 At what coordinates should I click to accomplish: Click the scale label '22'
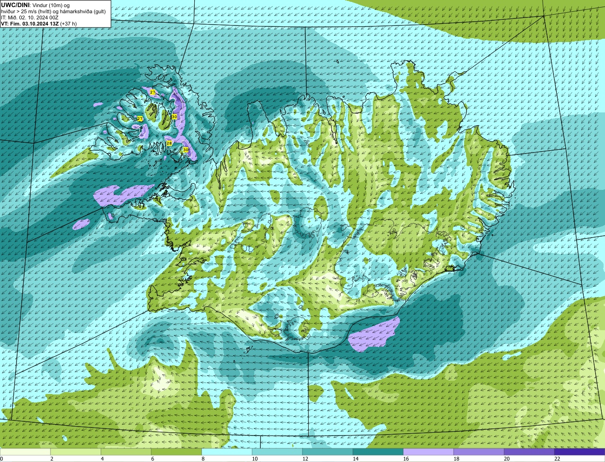coord(557,459)
